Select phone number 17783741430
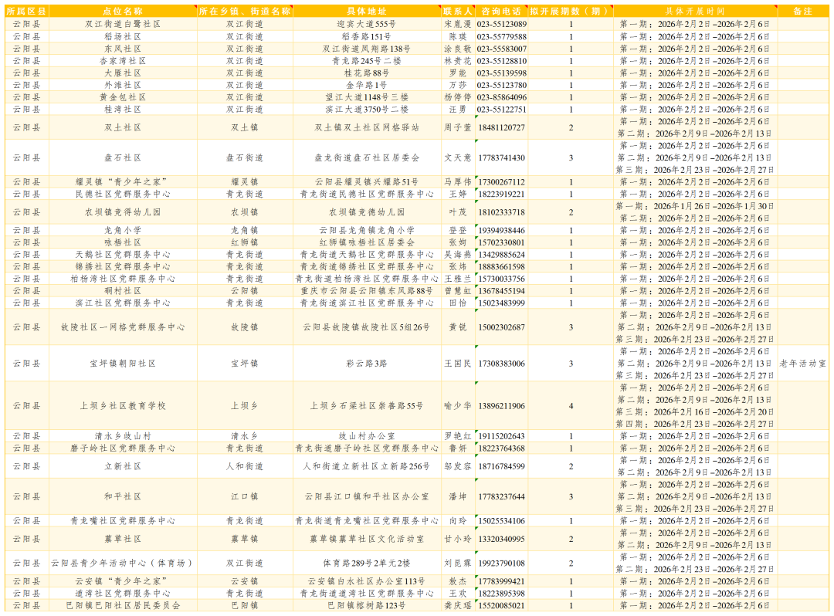 point(501,157)
